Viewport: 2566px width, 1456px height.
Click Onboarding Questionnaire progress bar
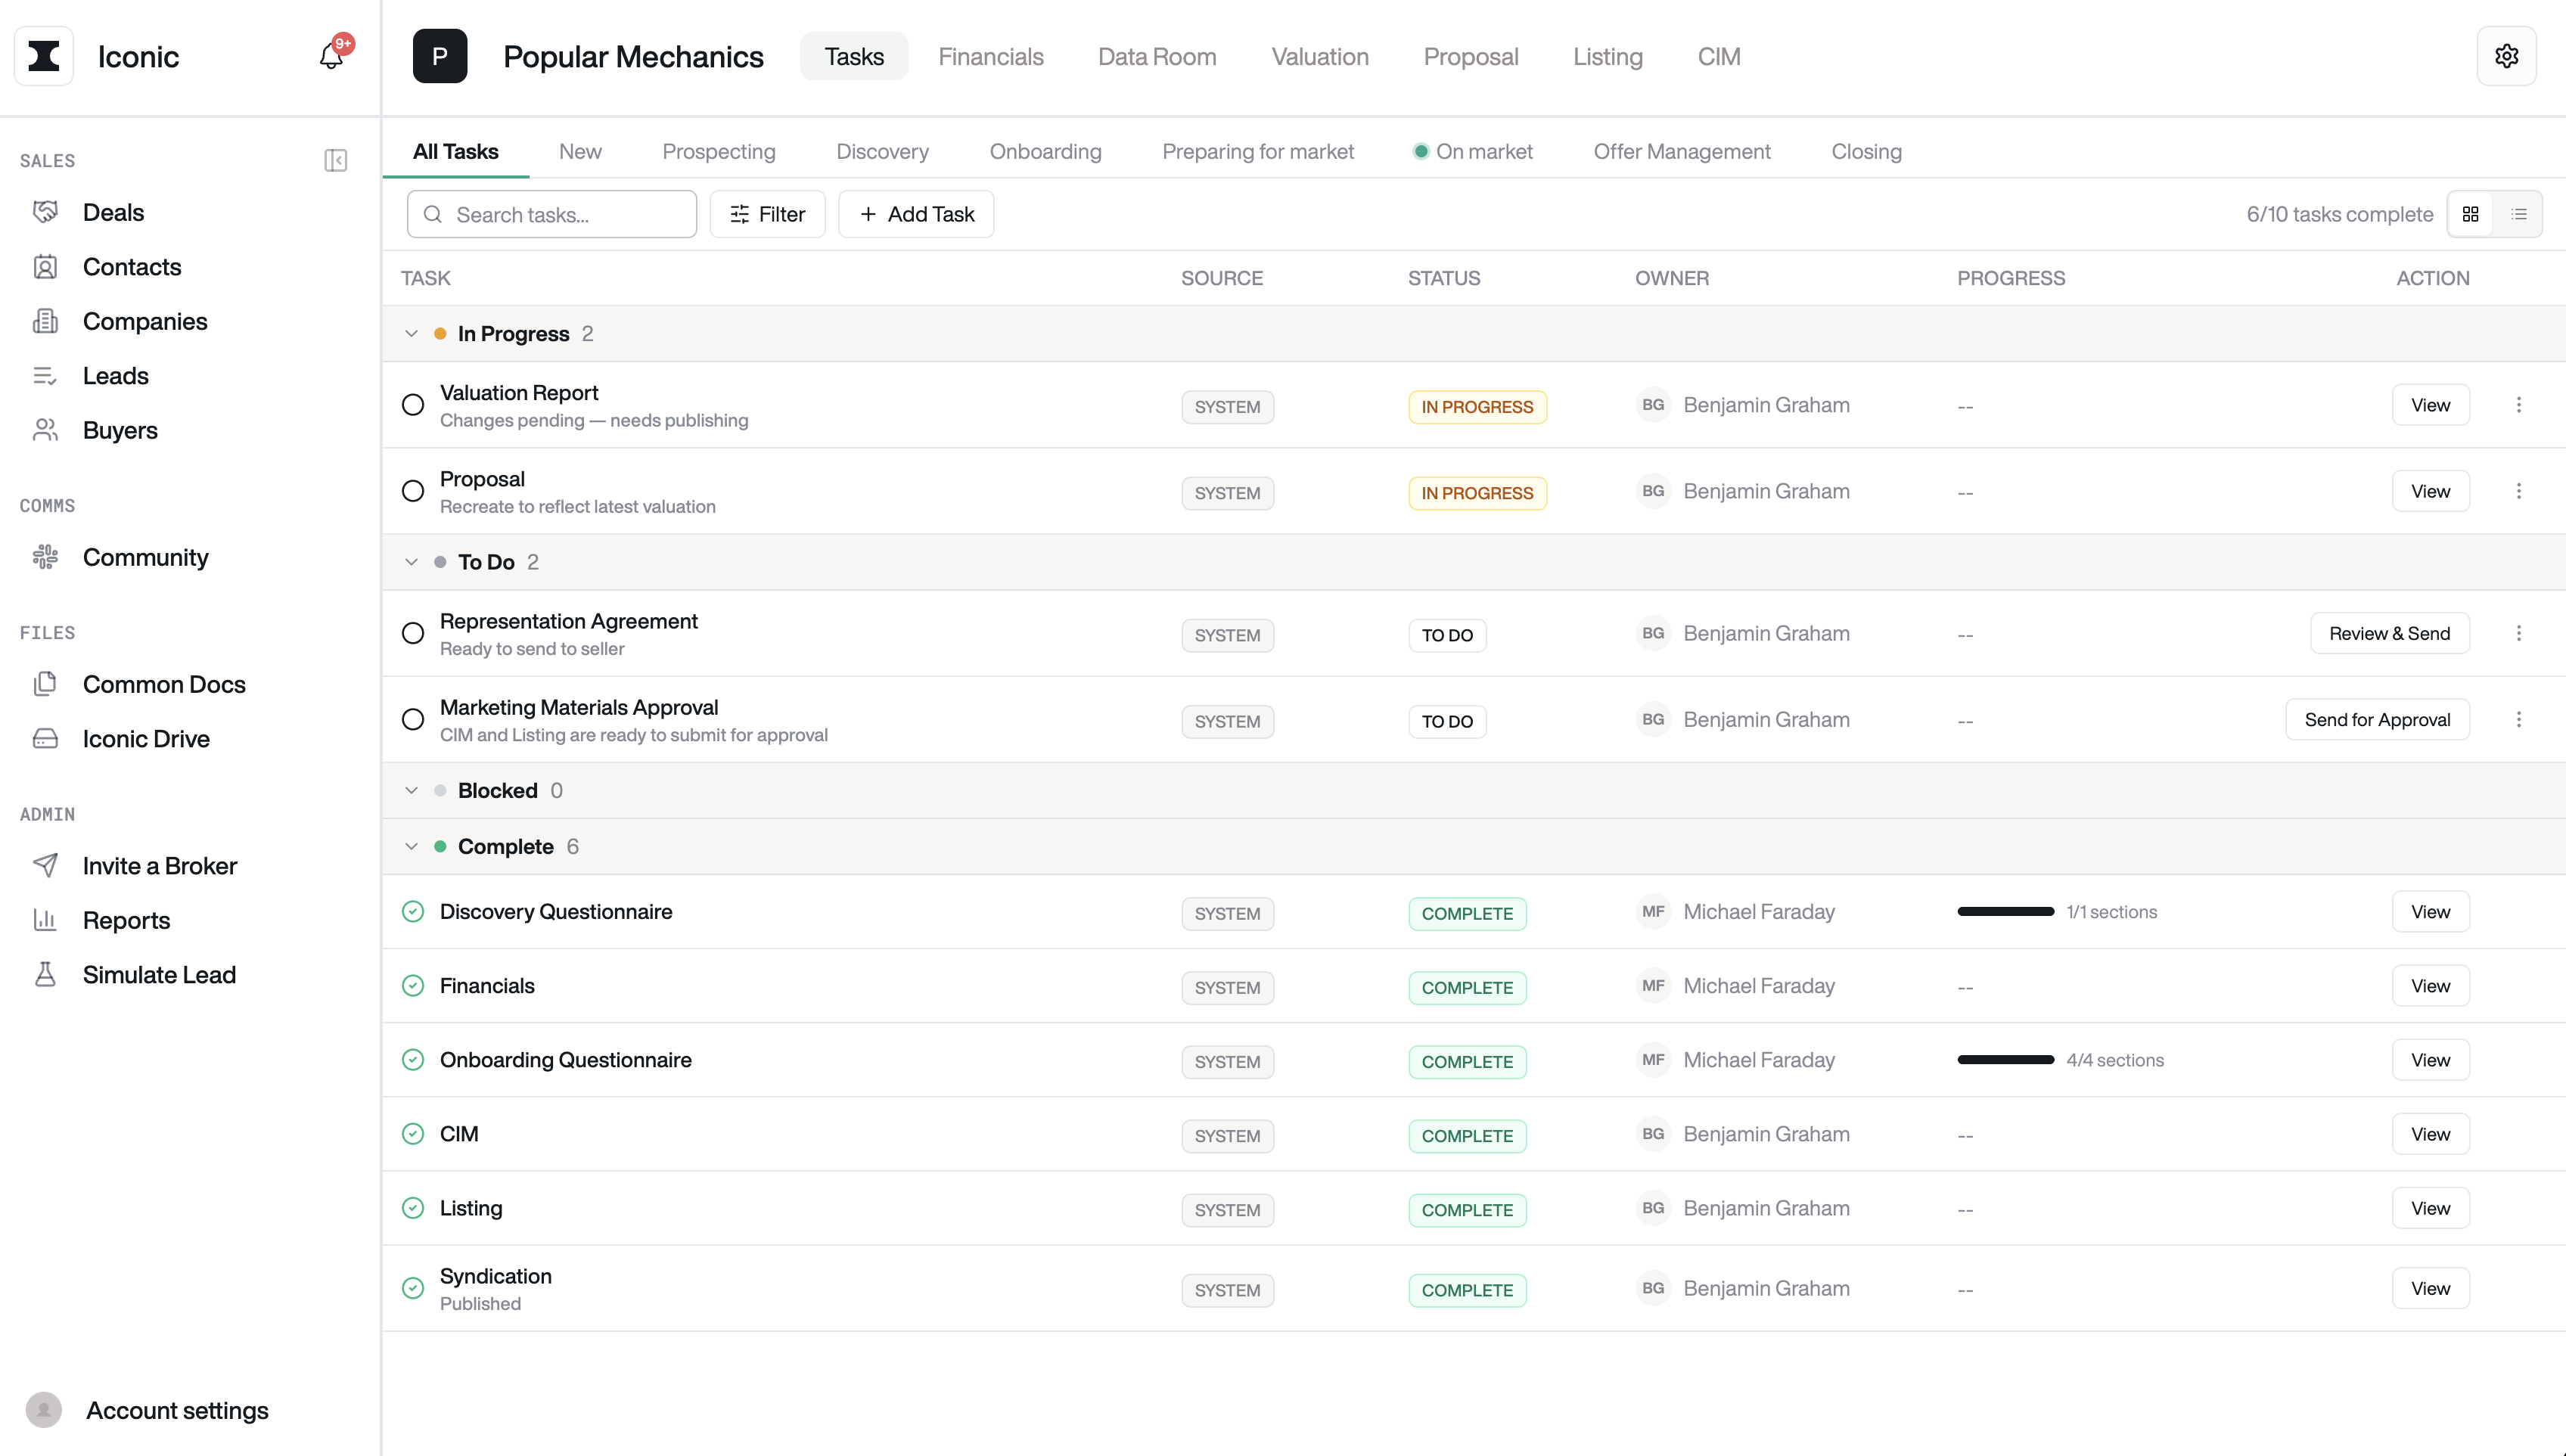pos(2005,1059)
